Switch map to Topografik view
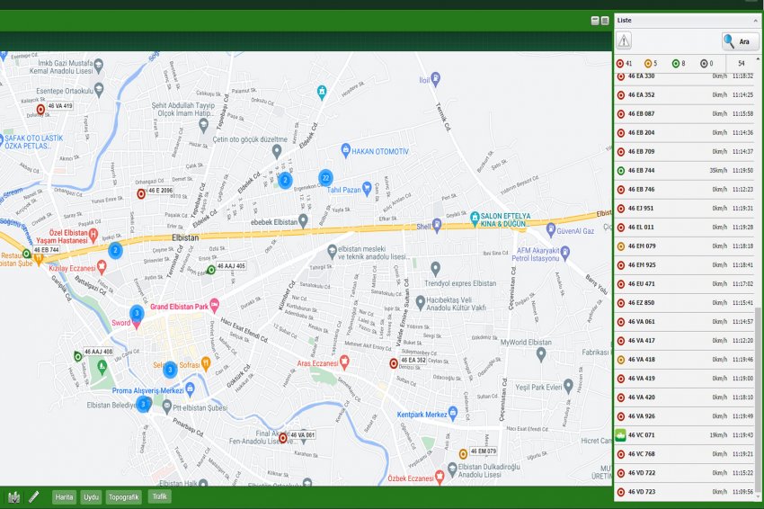 tap(123, 496)
